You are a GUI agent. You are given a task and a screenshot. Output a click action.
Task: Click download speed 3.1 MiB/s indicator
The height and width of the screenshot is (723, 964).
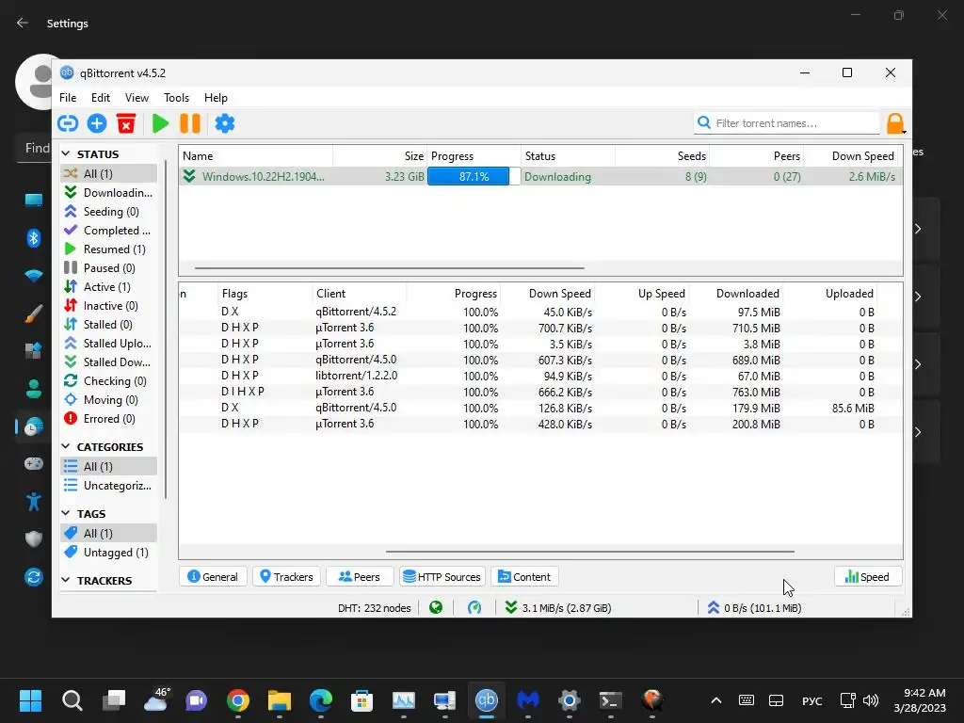(557, 608)
